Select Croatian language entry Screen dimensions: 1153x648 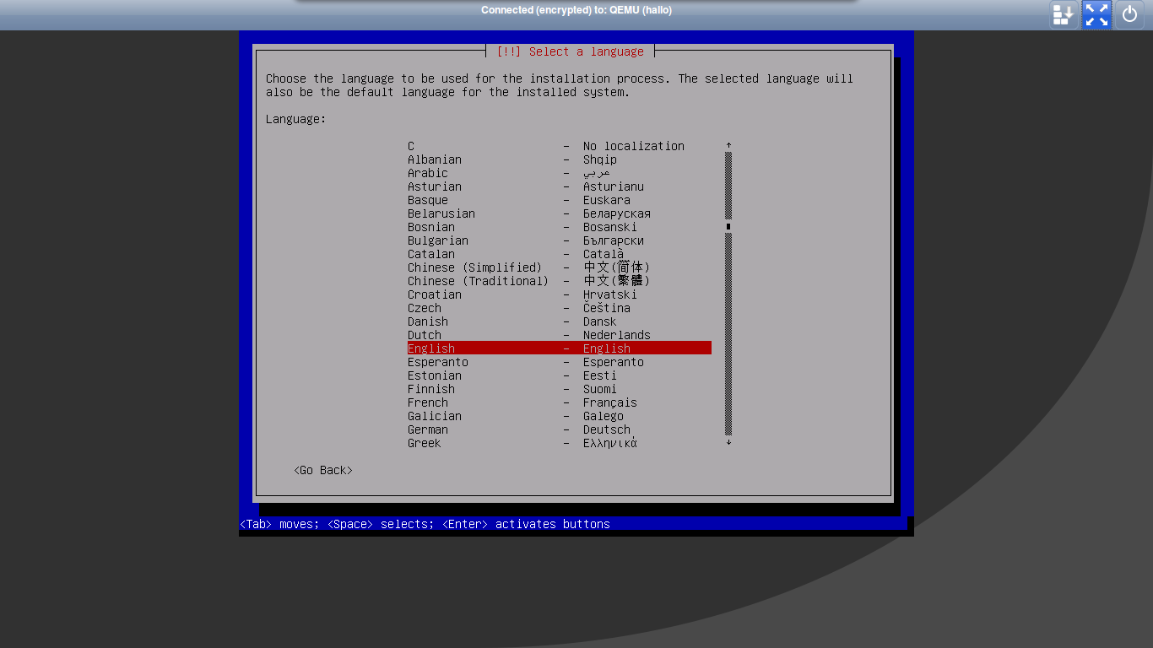coord(560,294)
